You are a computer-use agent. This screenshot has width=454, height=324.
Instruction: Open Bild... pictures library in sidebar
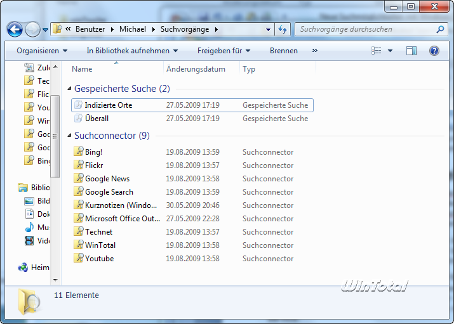(37, 201)
